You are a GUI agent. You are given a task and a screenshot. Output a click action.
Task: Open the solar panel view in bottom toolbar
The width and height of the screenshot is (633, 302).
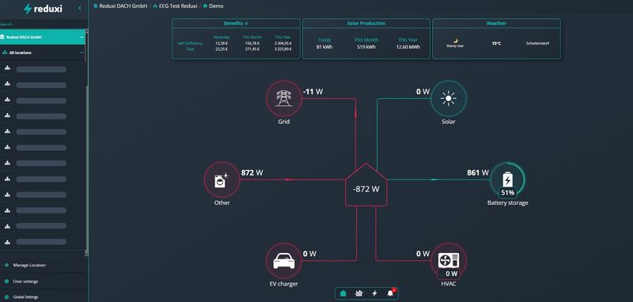358,293
